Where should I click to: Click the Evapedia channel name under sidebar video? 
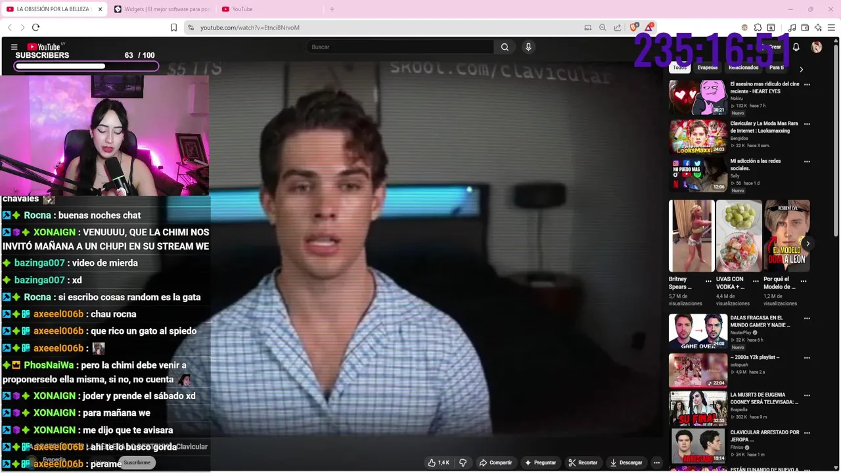click(x=739, y=409)
